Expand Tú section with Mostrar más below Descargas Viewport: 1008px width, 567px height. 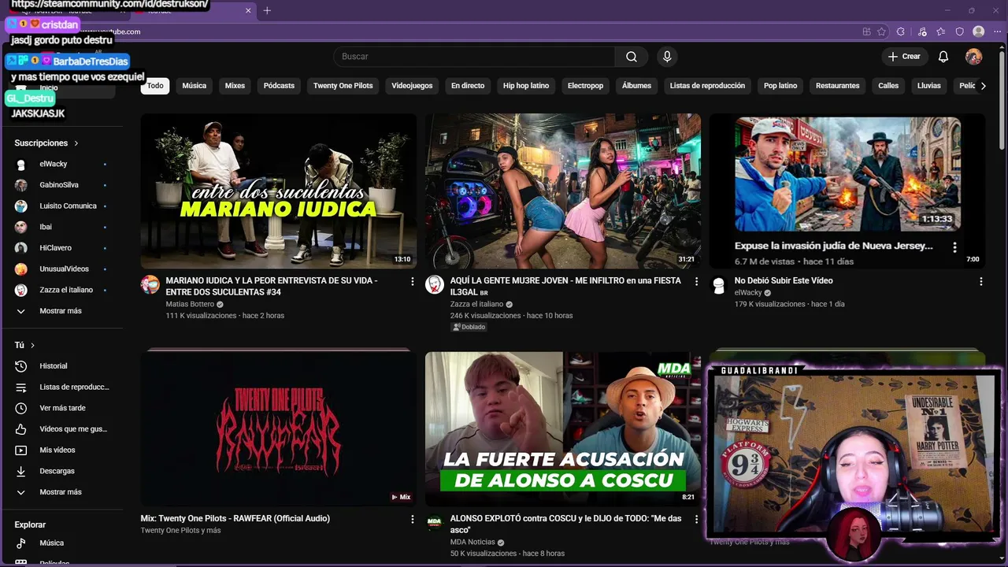coord(61,492)
